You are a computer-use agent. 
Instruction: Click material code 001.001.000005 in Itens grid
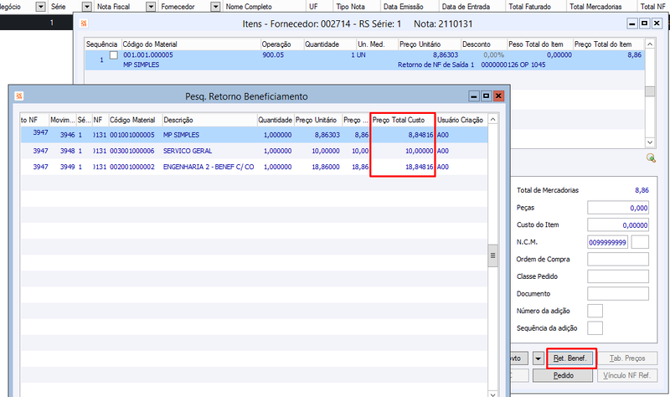coord(148,54)
